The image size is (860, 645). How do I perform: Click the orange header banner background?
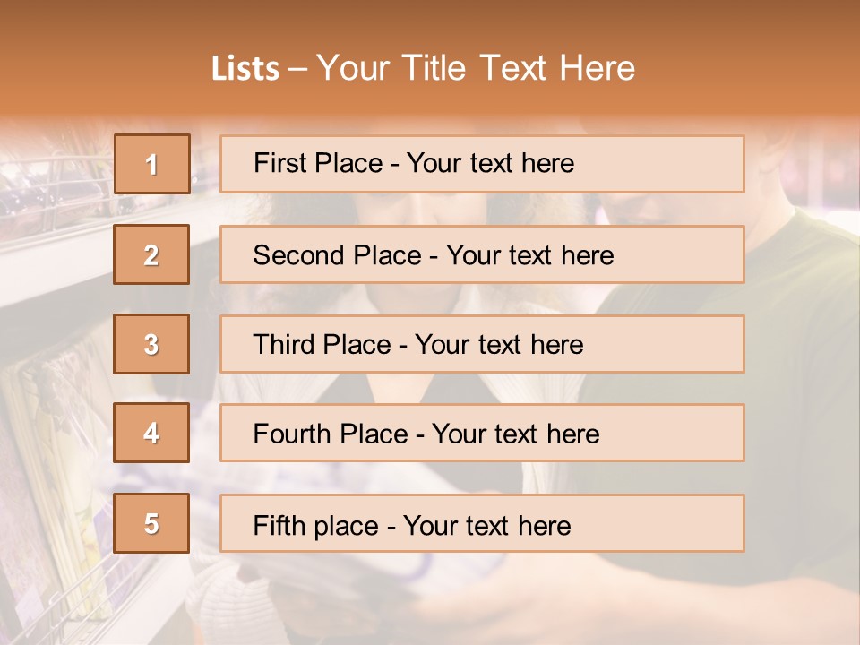(741, 55)
